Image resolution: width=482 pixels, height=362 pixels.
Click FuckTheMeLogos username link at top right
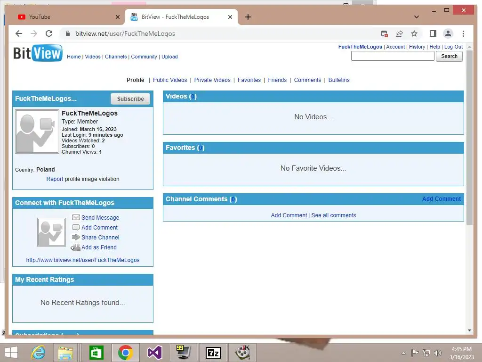pos(360,47)
